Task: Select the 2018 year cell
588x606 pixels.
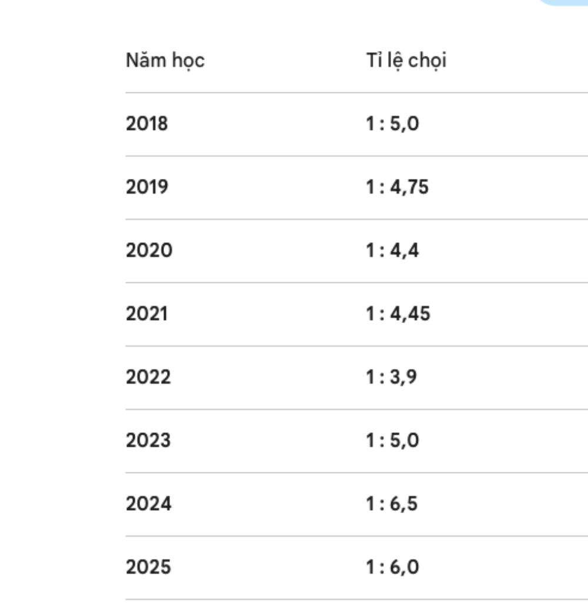Action: (147, 124)
